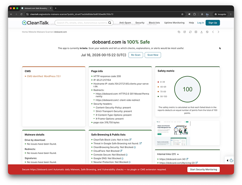
Task: Show CleanBrowsing Security info icon
Action: pyautogui.click(x=135, y=147)
